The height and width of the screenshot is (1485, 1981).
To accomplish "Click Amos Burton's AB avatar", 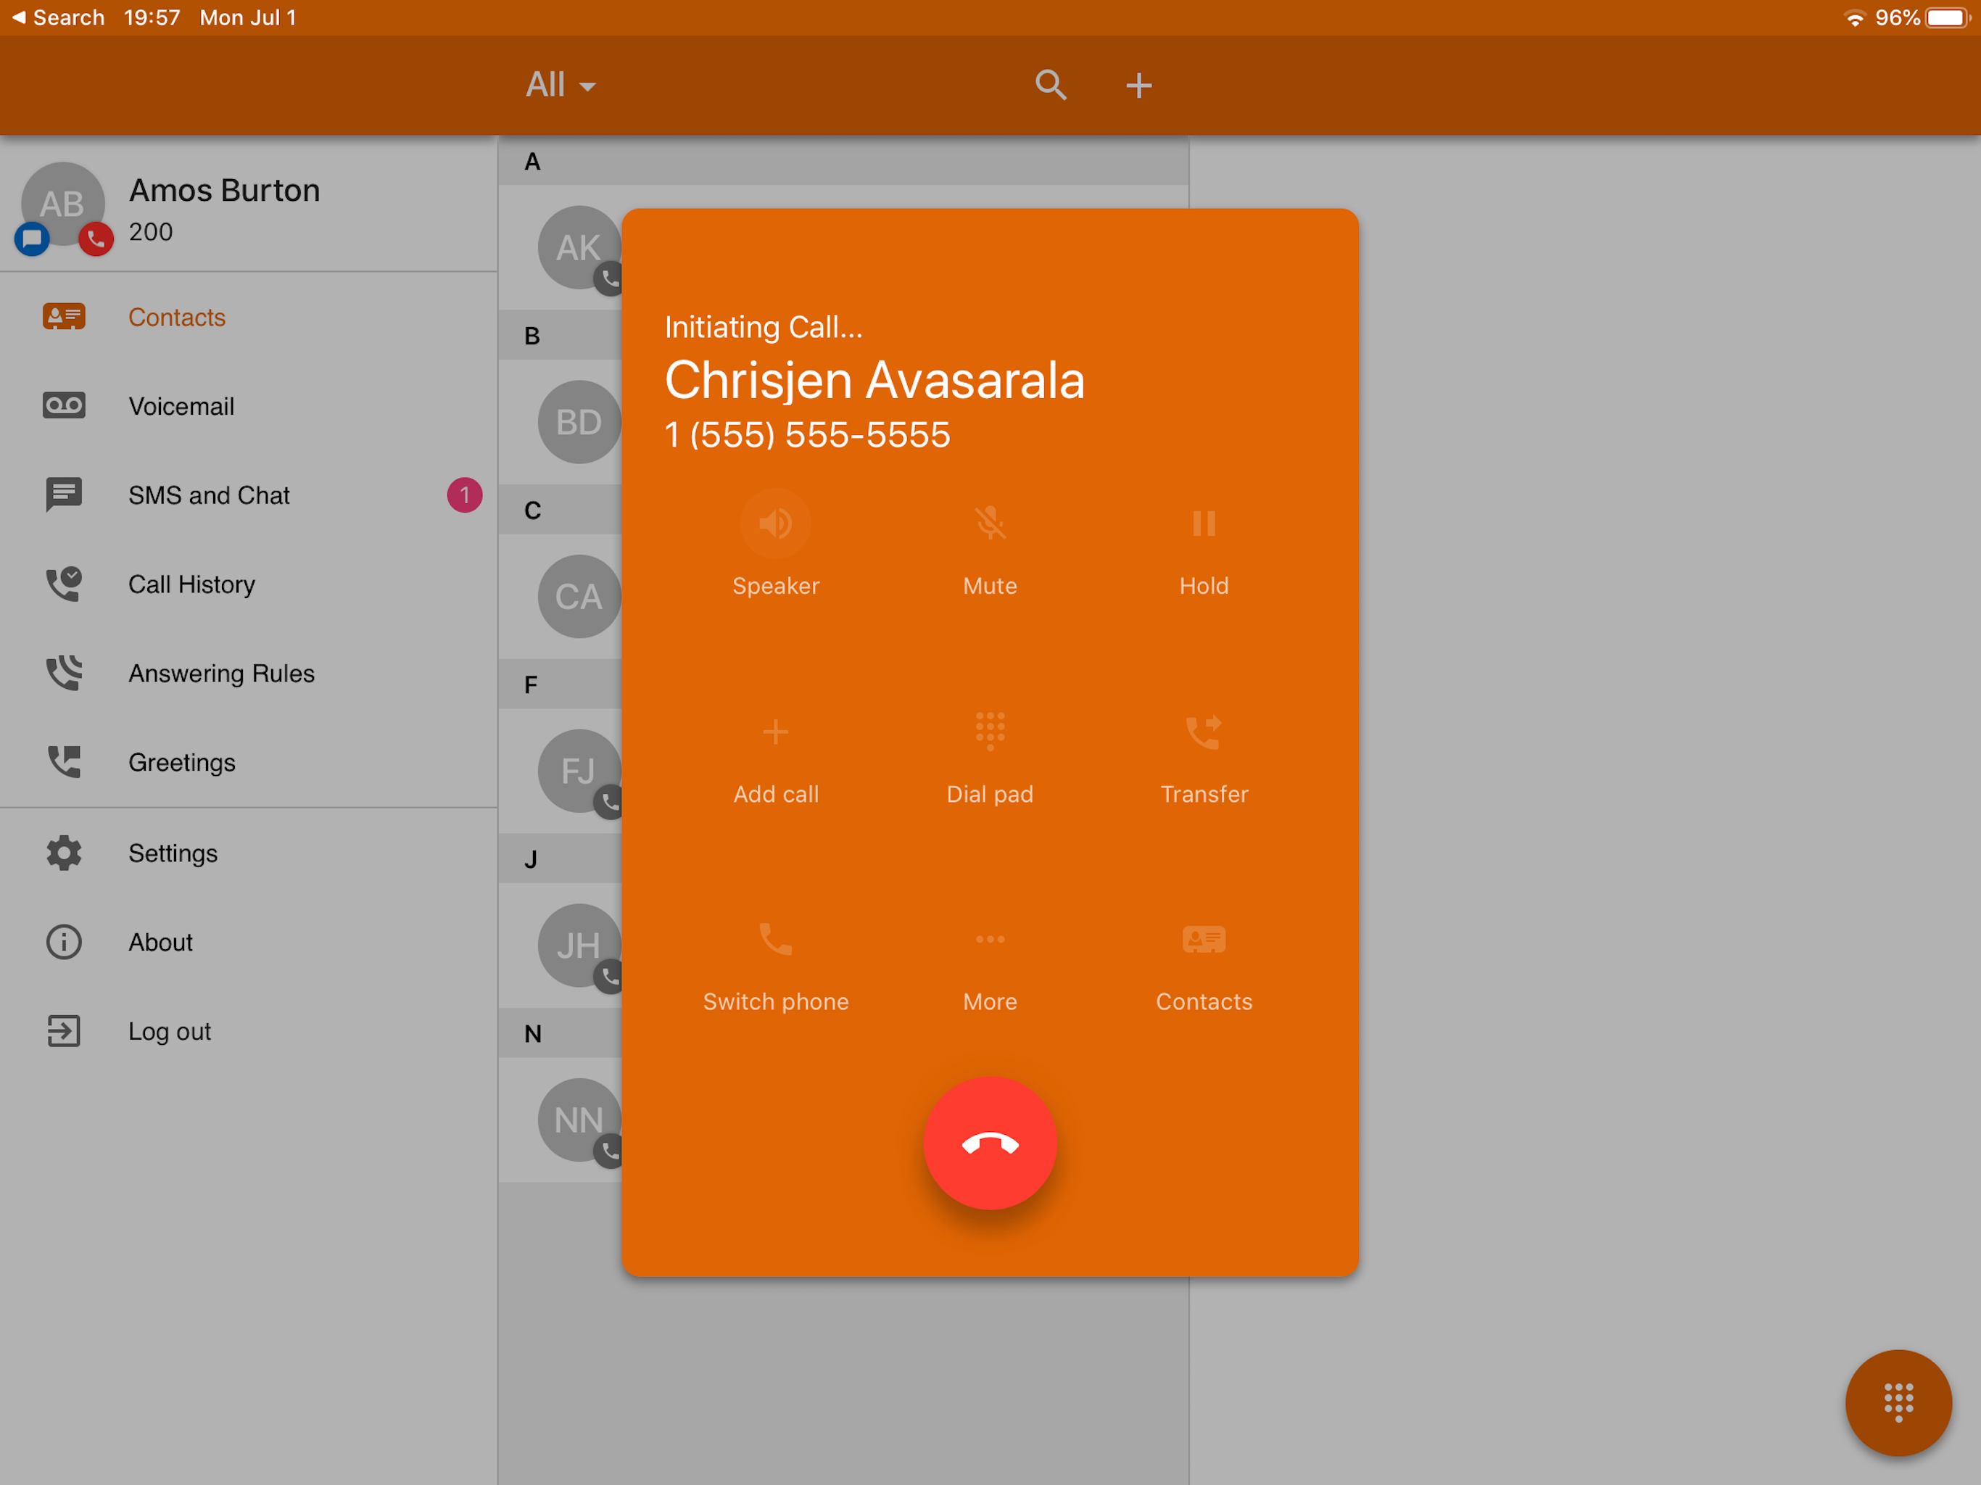I will coord(62,204).
